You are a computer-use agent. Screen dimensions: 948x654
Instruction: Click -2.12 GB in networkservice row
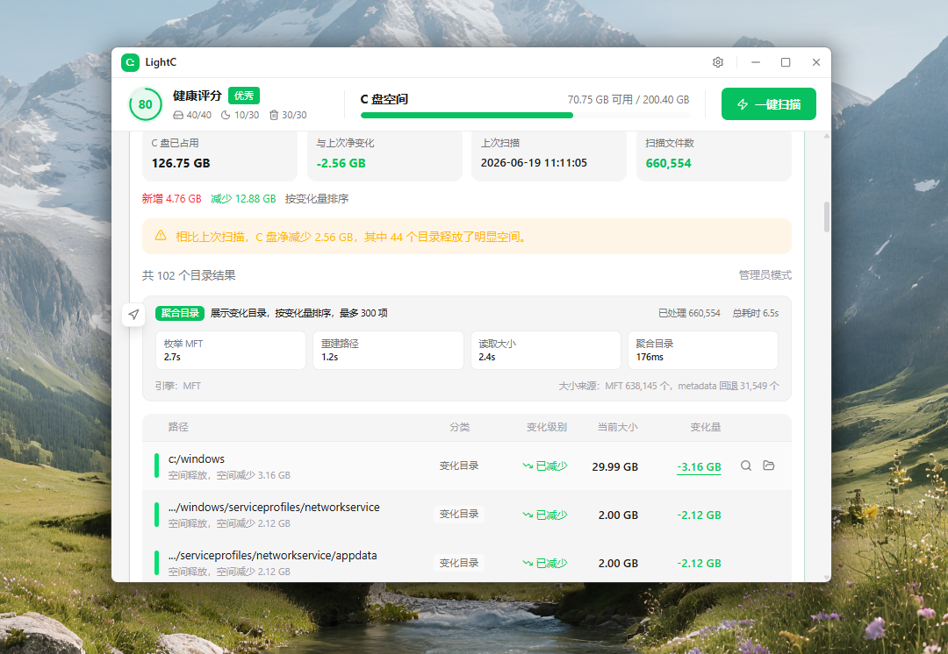699,515
